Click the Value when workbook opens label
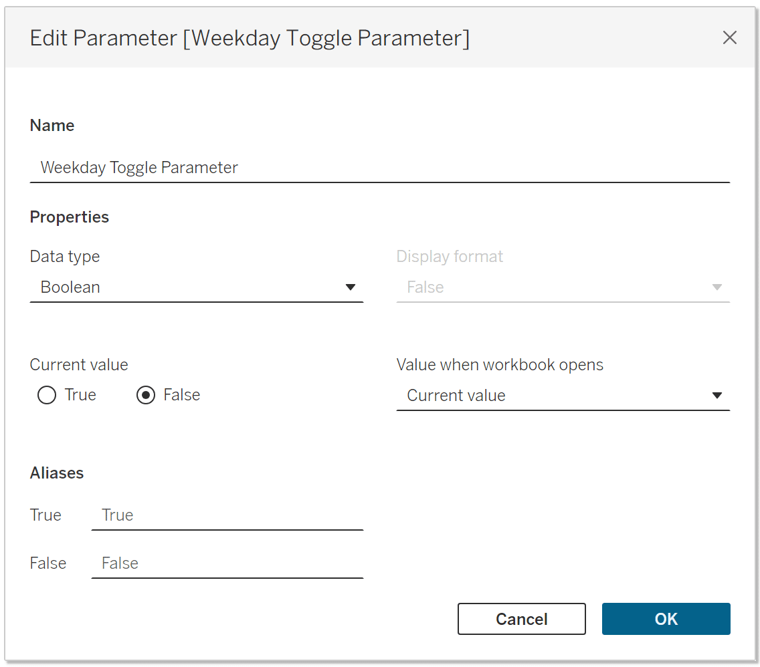This screenshot has height=667, width=760. click(x=500, y=364)
